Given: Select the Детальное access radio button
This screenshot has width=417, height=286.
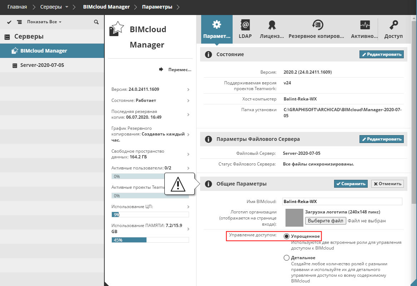Looking at the screenshot, I should click(x=287, y=258).
